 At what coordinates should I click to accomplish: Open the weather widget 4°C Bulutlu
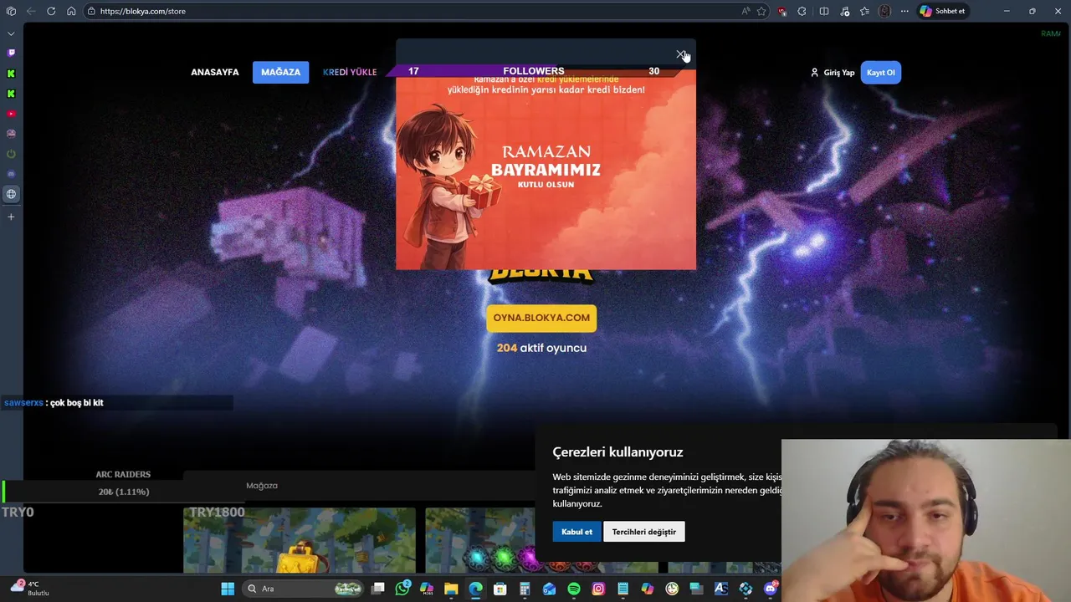pos(29,588)
